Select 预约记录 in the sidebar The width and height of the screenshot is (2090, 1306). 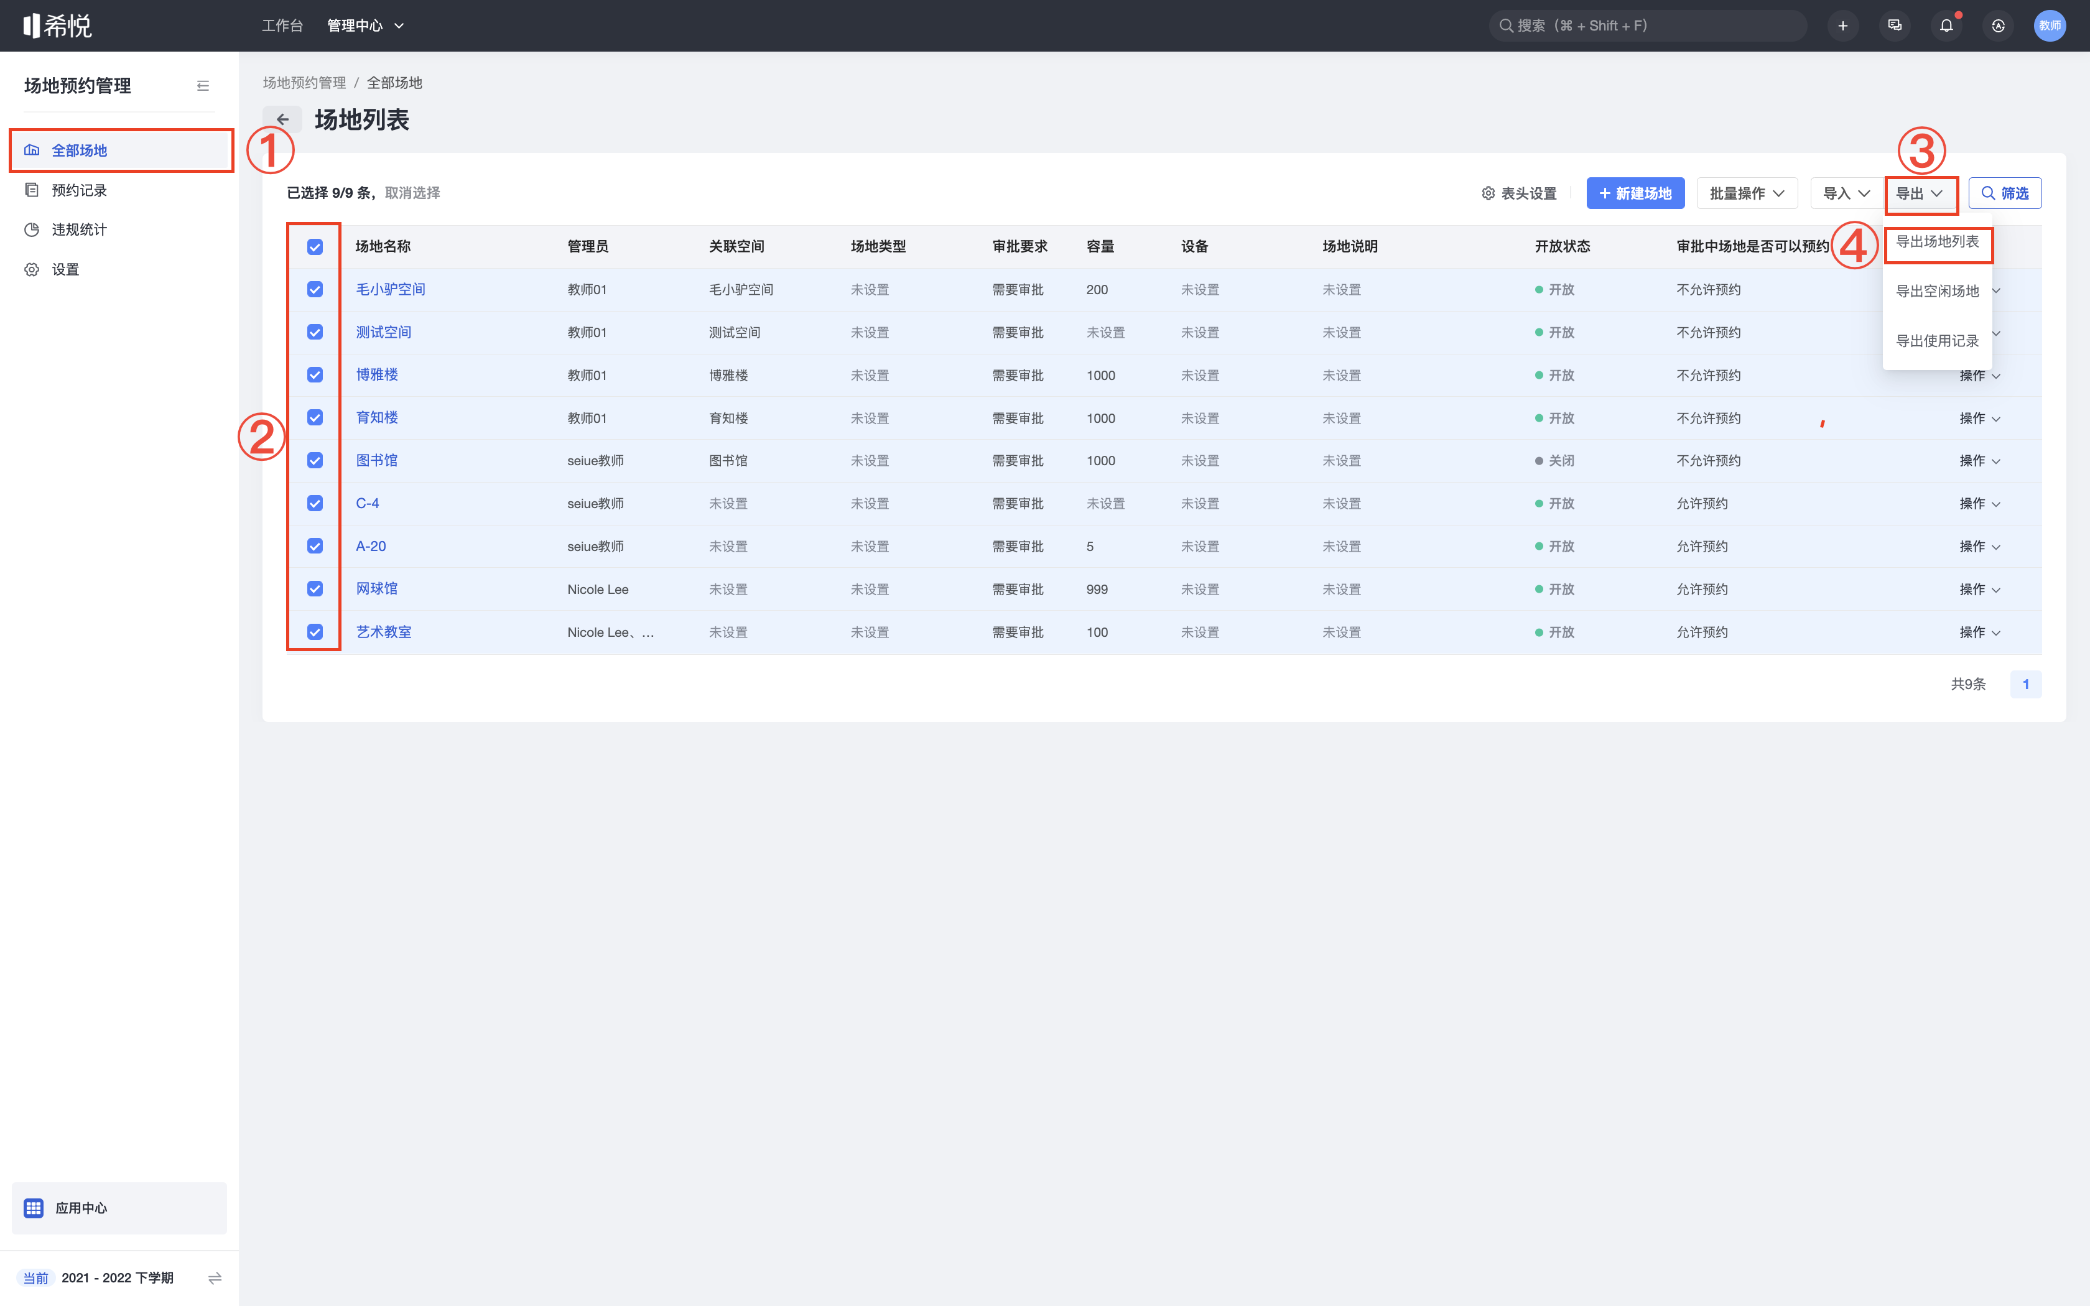[120, 190]
